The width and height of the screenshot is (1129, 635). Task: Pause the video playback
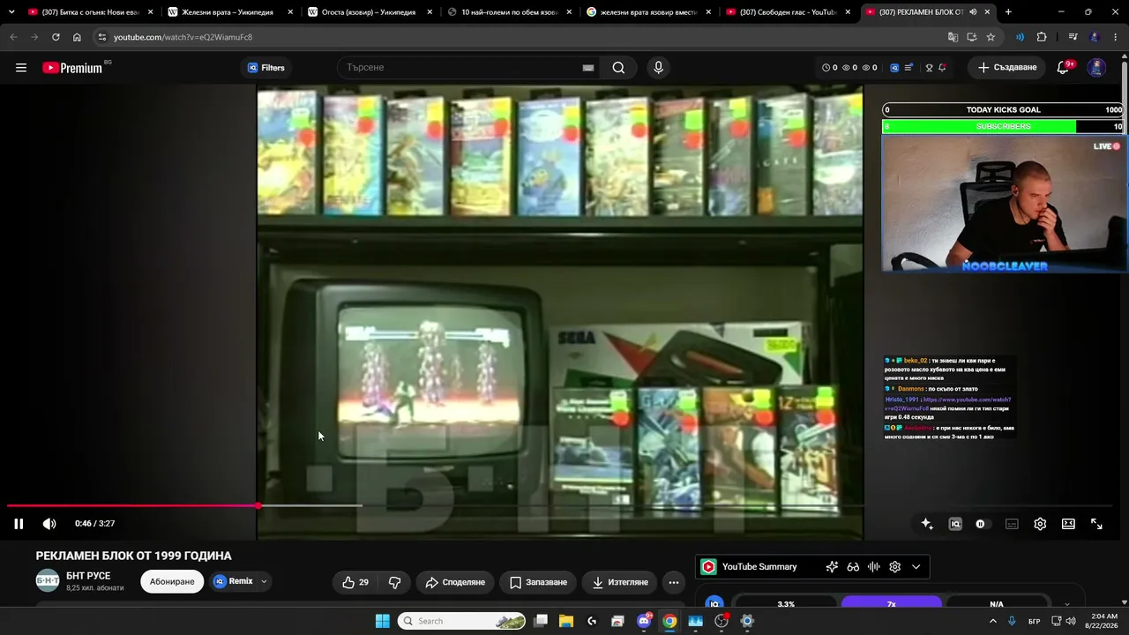pos(19,524)
